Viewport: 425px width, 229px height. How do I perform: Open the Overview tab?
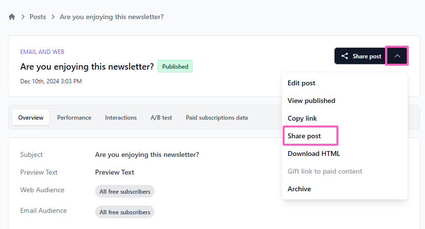coord(31,118)
